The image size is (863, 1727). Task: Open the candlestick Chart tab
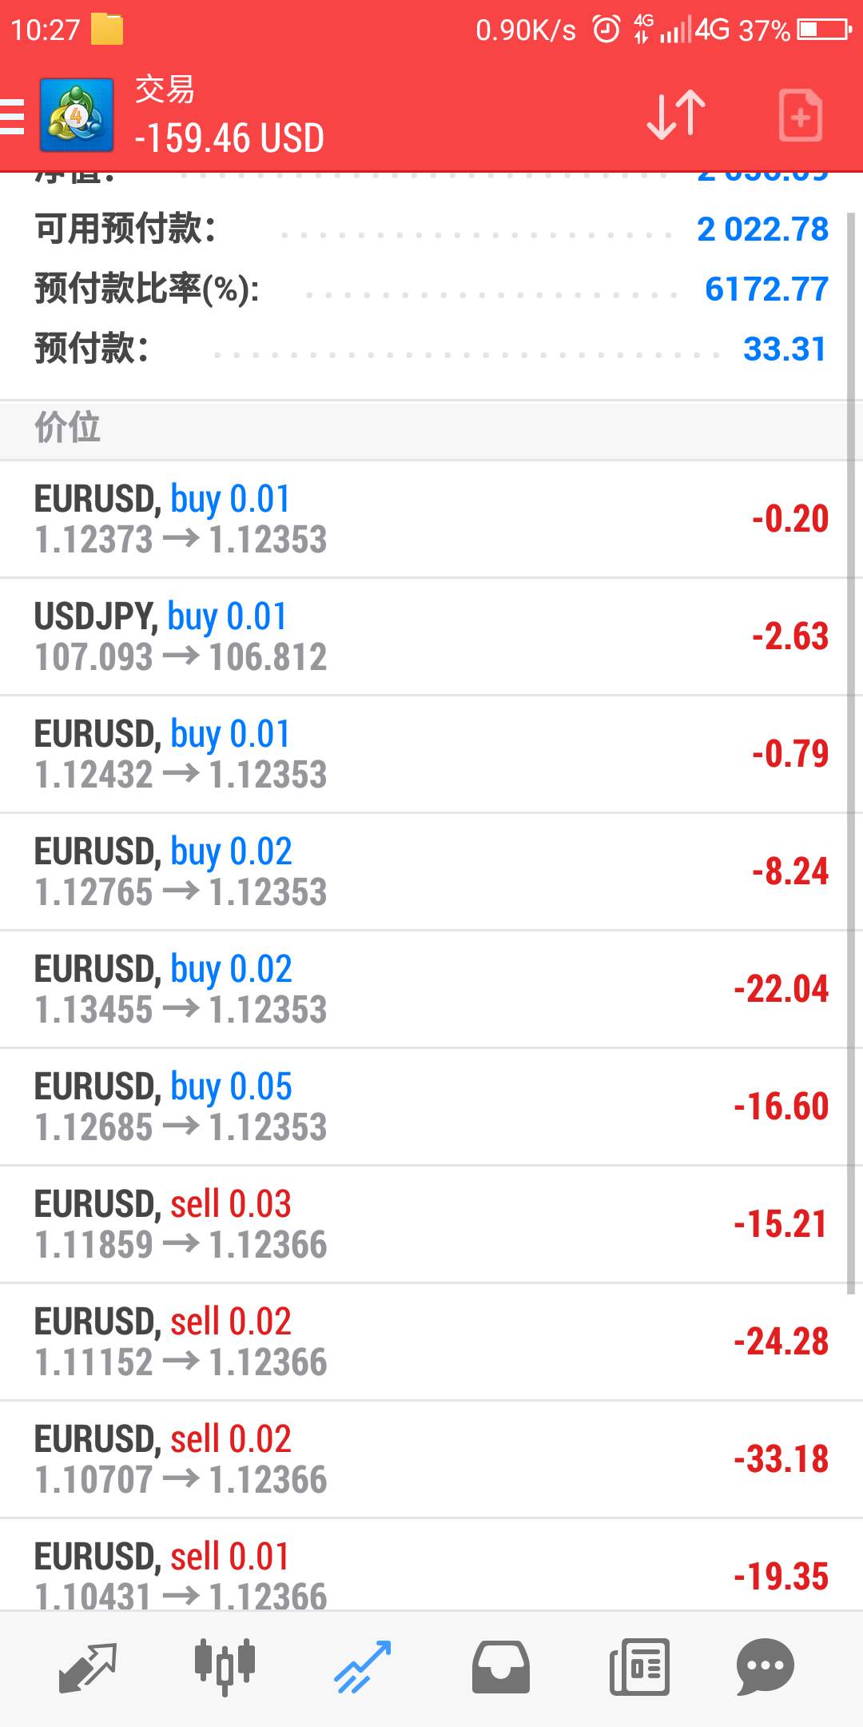225,1667
